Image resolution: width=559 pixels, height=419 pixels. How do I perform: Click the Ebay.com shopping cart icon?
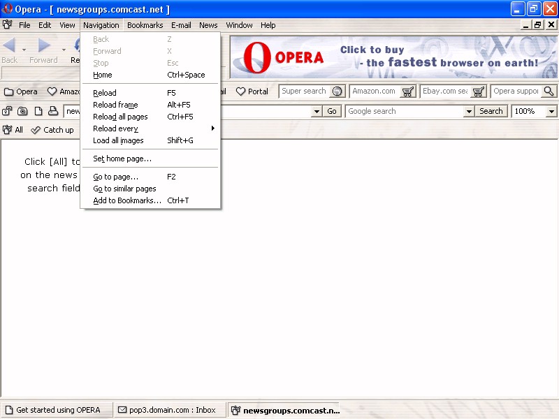pyautogui.click(x=479, y=91)
